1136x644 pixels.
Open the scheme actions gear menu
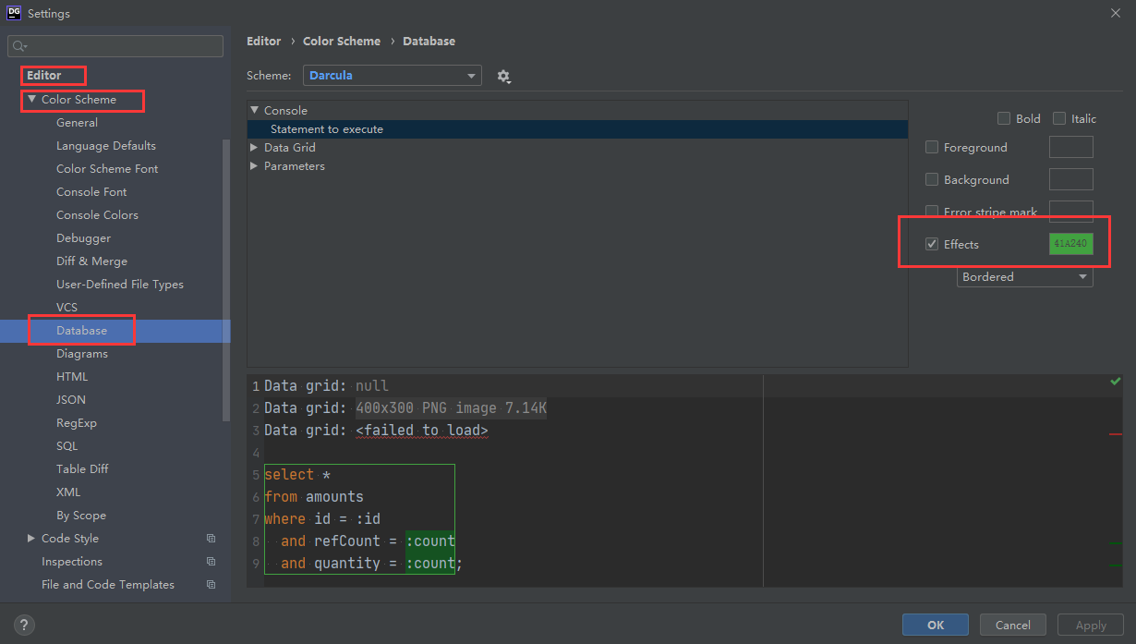[x=503, y=76]
